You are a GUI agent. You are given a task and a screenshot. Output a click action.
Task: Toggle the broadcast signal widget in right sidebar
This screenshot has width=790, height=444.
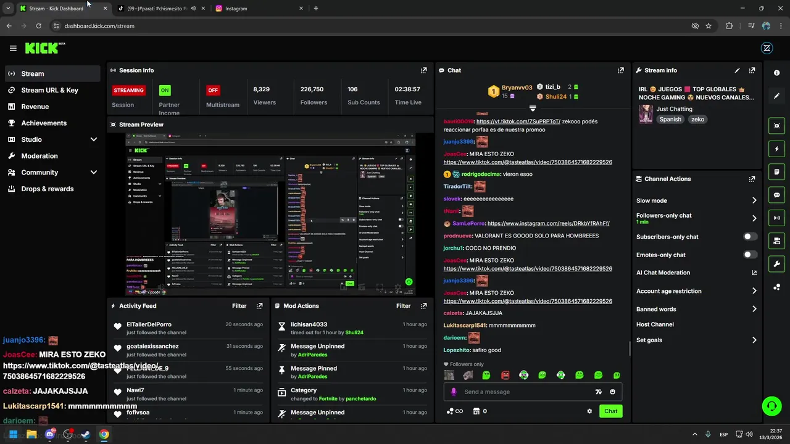(x=777, y=218)
